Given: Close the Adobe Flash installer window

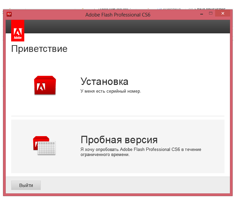Looking at the screenshot, I should [x=223, y=13].
